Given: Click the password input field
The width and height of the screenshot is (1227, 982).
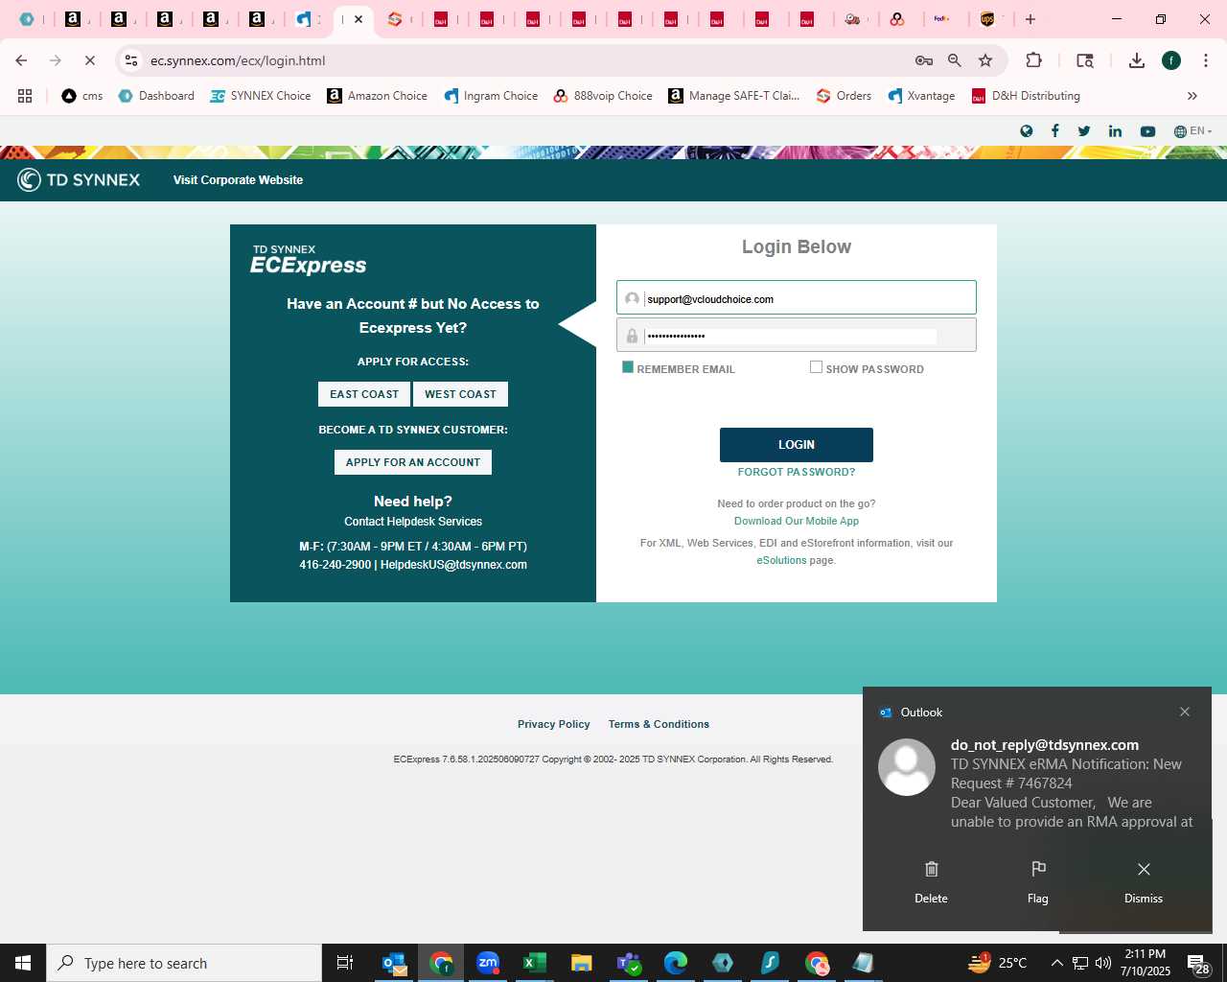Looking at the screenshot, I should click(x=797, y=336).
